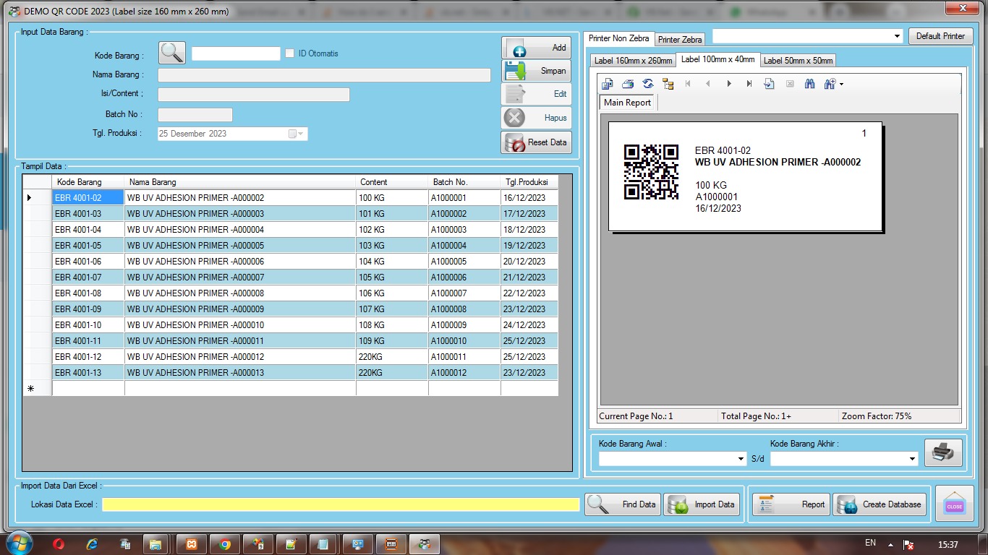The height and width of the screenshot is (555, 988).
Task: Enable the ID Otomatis checkbox
Action: [290, 53]
